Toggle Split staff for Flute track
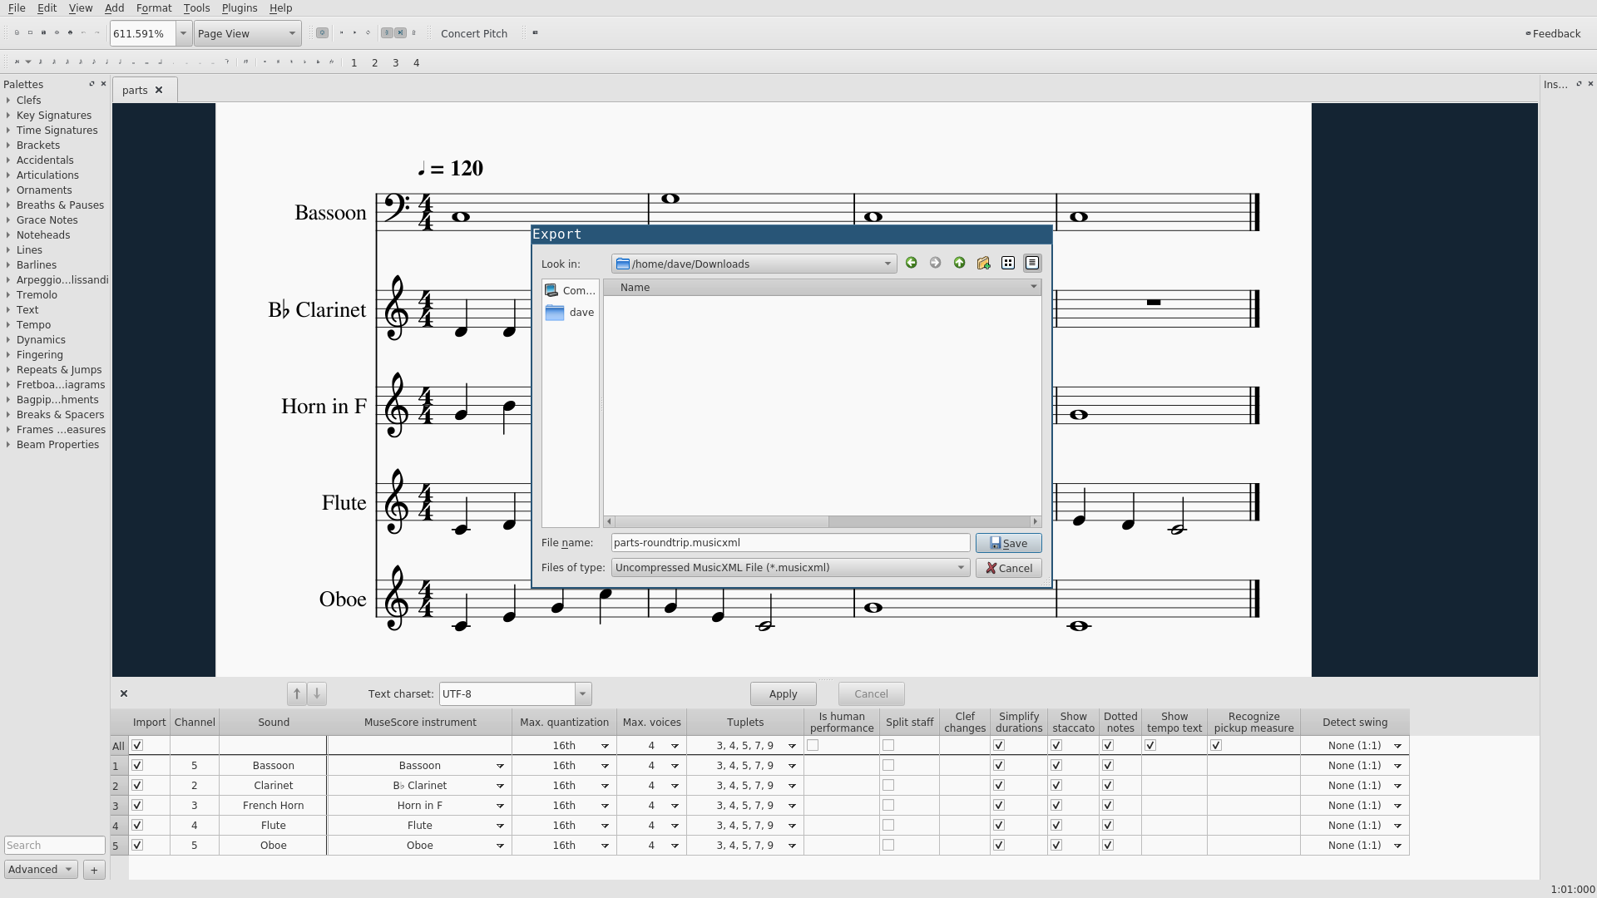 coord(888,825)
